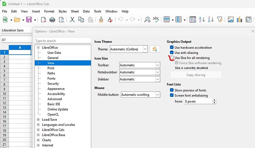Click Insert Column table icon

tap(178, 20)
